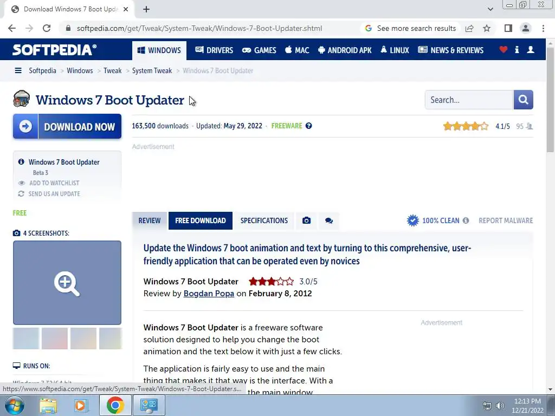
Task: Open the Mac section
Action: (297, 50)
